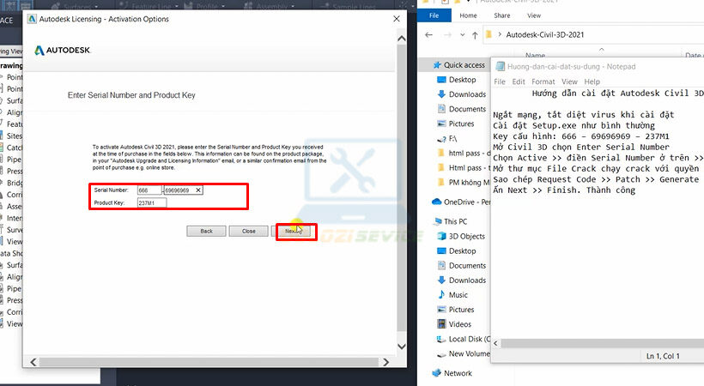Switch to the Share ribbon tab
This screenshot has width=704, height=386.
pos(501,15)
